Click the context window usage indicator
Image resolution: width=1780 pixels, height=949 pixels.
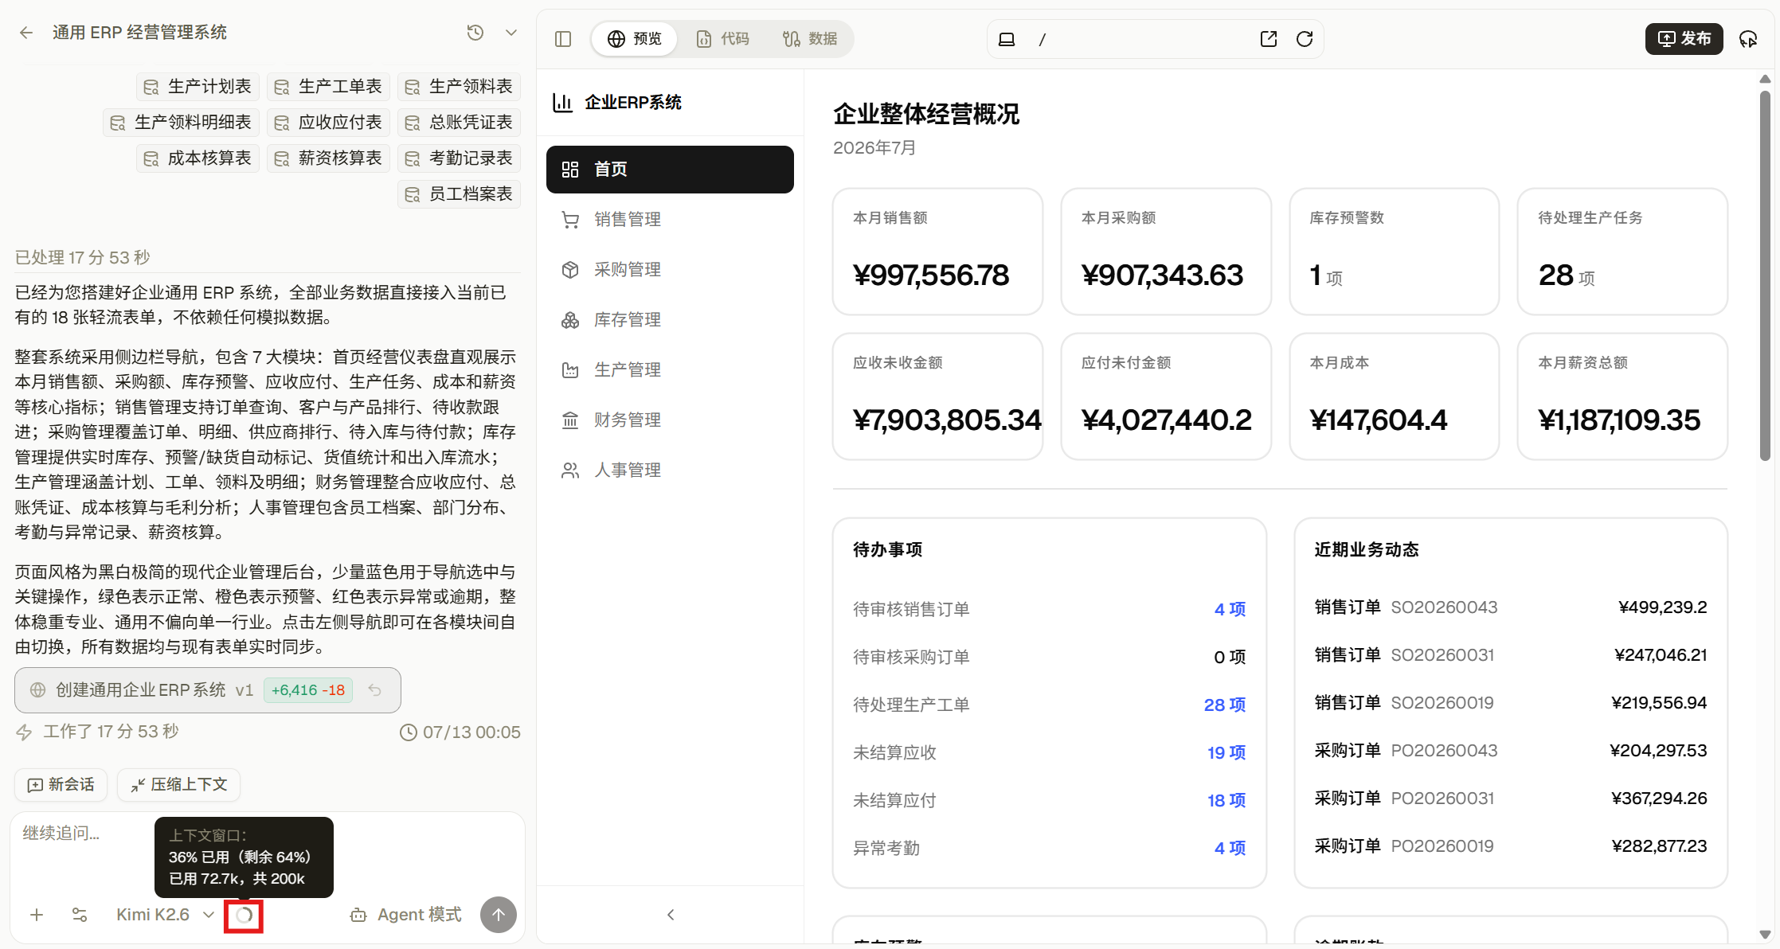pyautogui.click(x=244, y=916)
